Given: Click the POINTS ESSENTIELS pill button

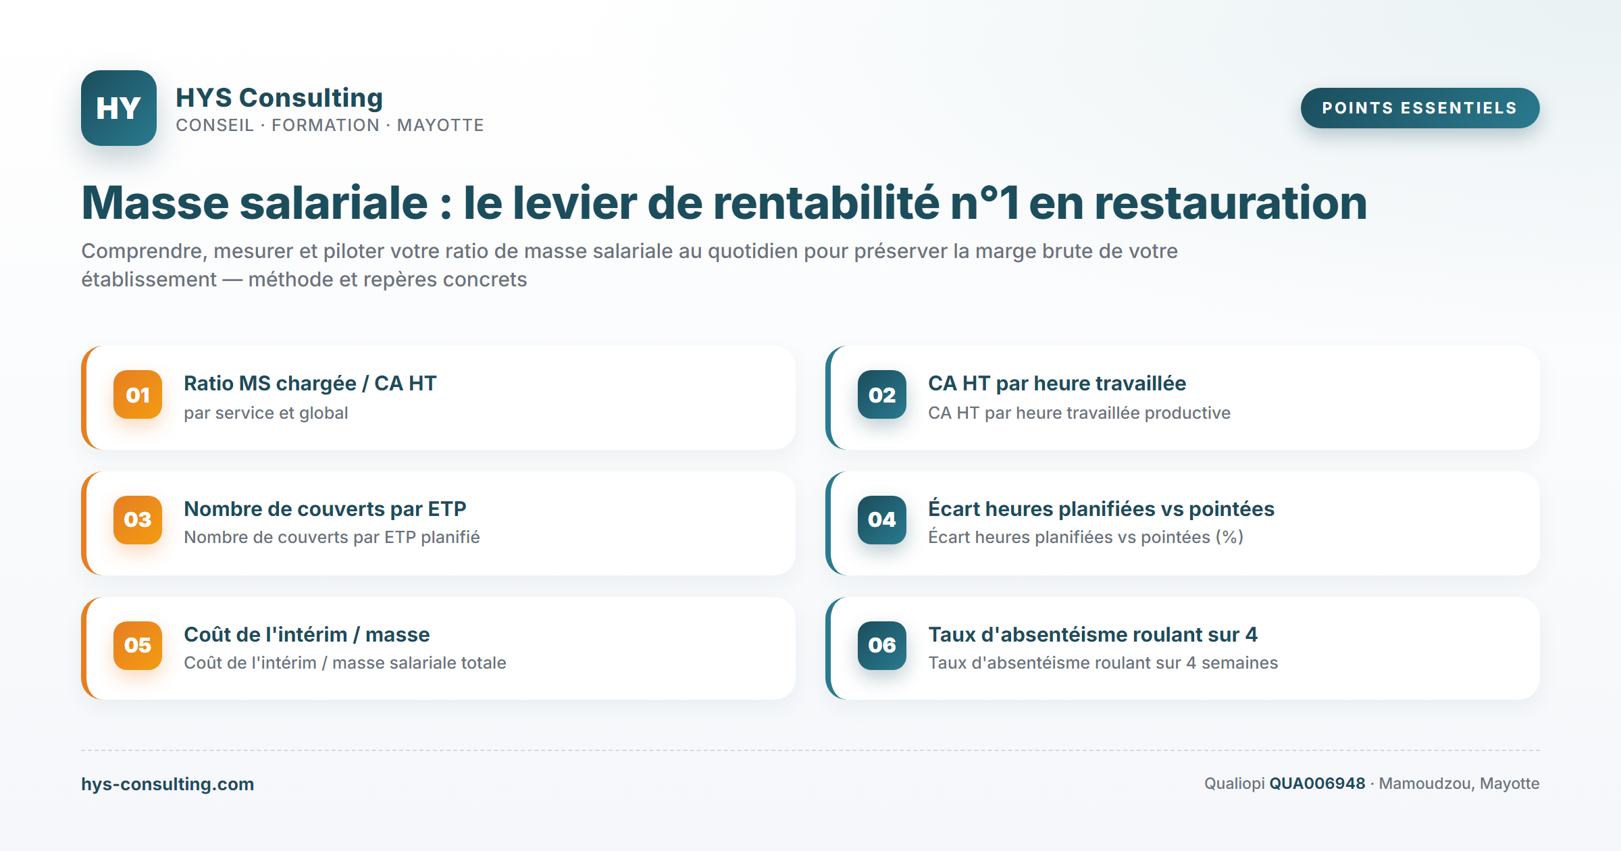Looking at the screenshot, I should coord(1420,108).
